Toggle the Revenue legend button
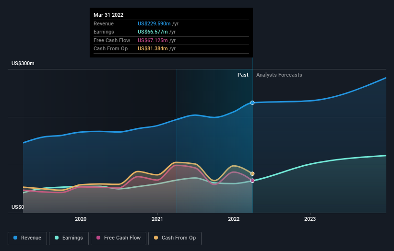Viewport: 394px width, 251px height. [27, 238]
